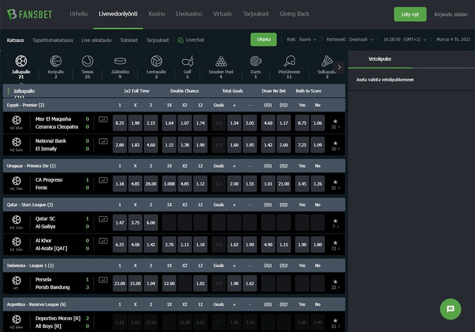Open the GMT+2 timezone dropdown
Screen dimensions: 475x332
tap(405, 39)
